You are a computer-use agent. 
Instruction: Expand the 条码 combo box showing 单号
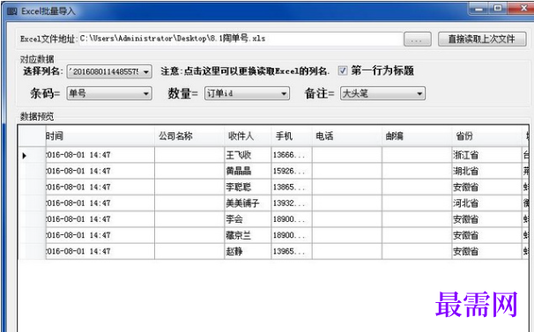(x=109, y=93)
